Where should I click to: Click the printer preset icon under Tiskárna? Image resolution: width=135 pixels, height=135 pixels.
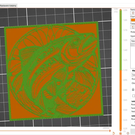coord(133,27)
